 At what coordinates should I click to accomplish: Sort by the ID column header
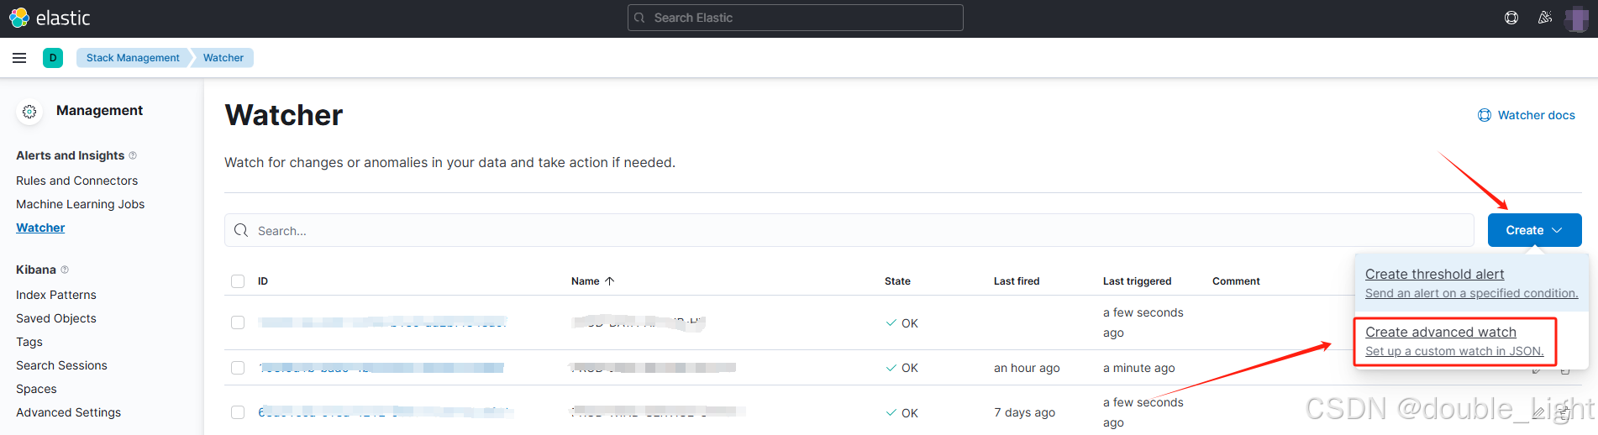[263, 281]
